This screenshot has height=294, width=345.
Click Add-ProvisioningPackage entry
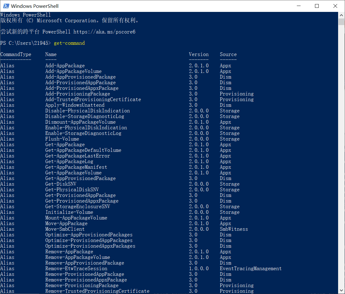point(78,94)
